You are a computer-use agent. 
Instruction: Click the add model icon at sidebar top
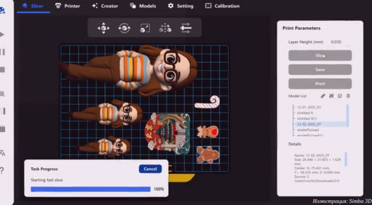click(x=3, y=11)
